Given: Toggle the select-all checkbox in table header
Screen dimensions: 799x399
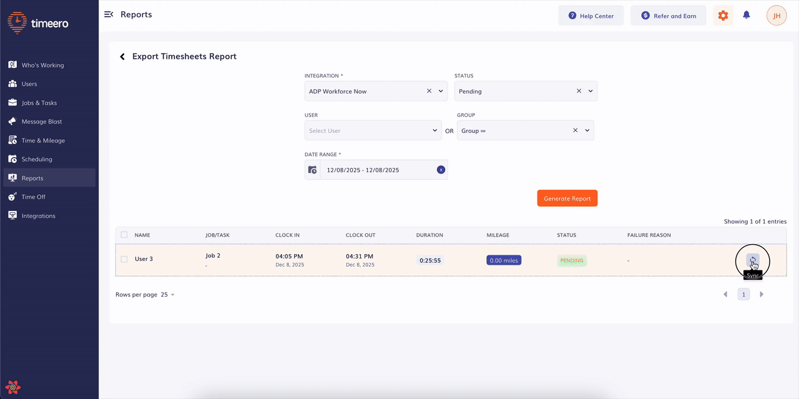Looking at the screenshot, I should pyautogui.click(x=124, y=235).
